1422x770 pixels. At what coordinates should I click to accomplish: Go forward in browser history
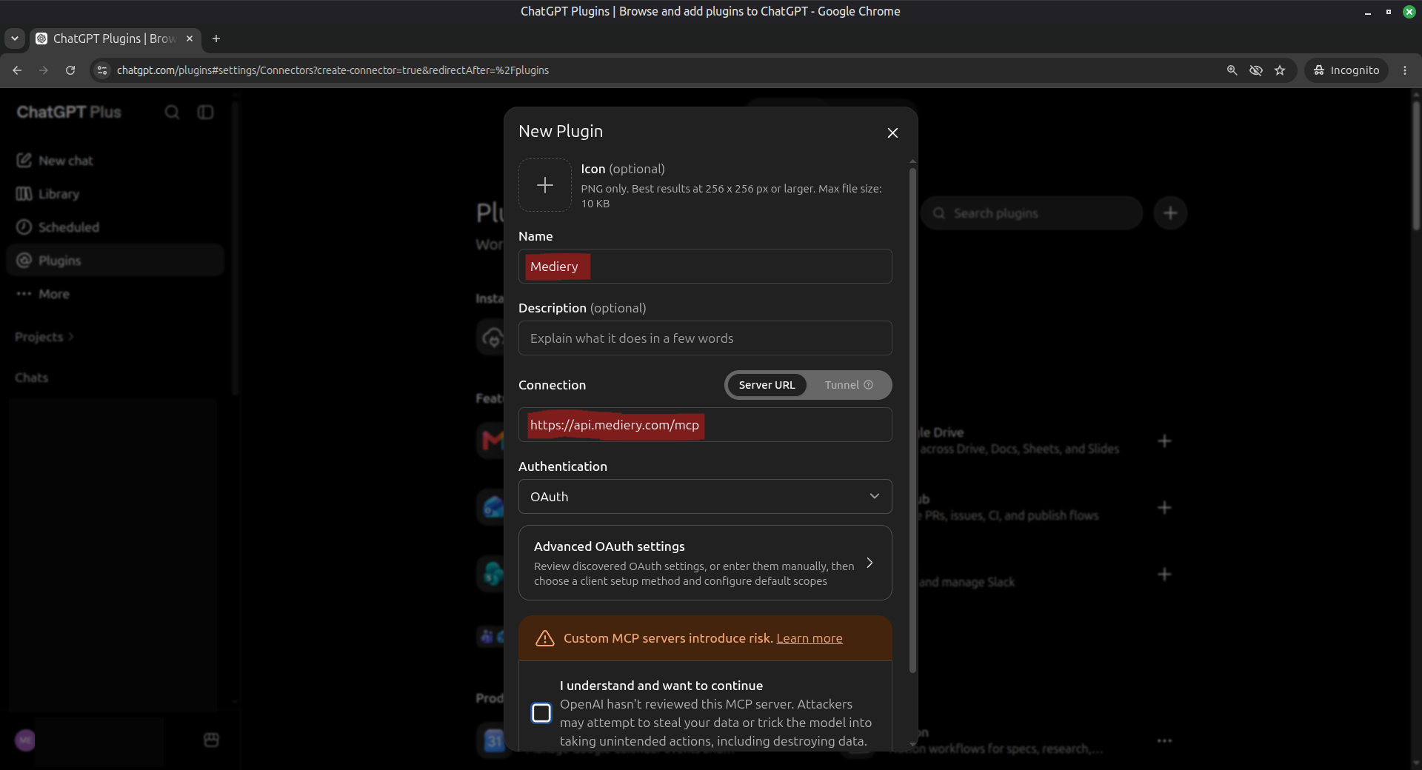pyautogui.click(x=44, y=70)
